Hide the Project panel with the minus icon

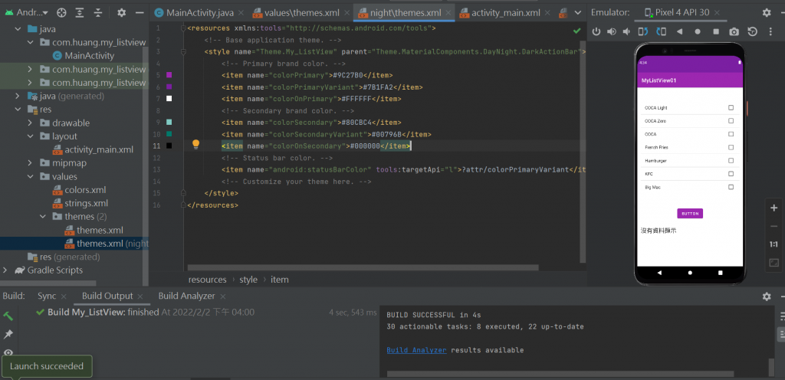(140, 12)
